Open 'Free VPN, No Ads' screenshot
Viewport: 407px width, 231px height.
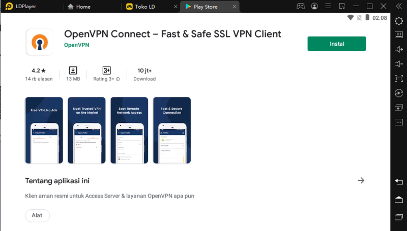point(44,130)
